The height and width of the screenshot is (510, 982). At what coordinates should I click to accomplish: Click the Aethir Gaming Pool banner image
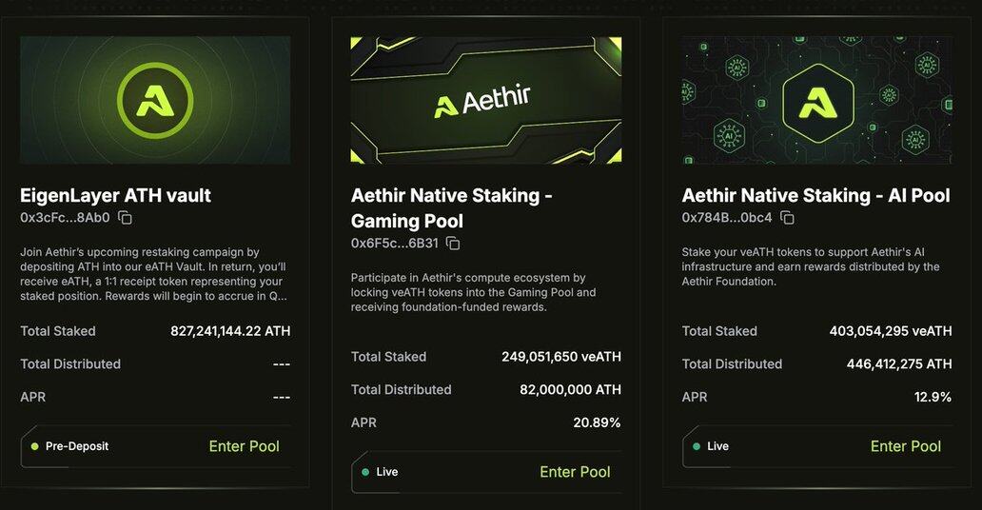click(485, 100)
